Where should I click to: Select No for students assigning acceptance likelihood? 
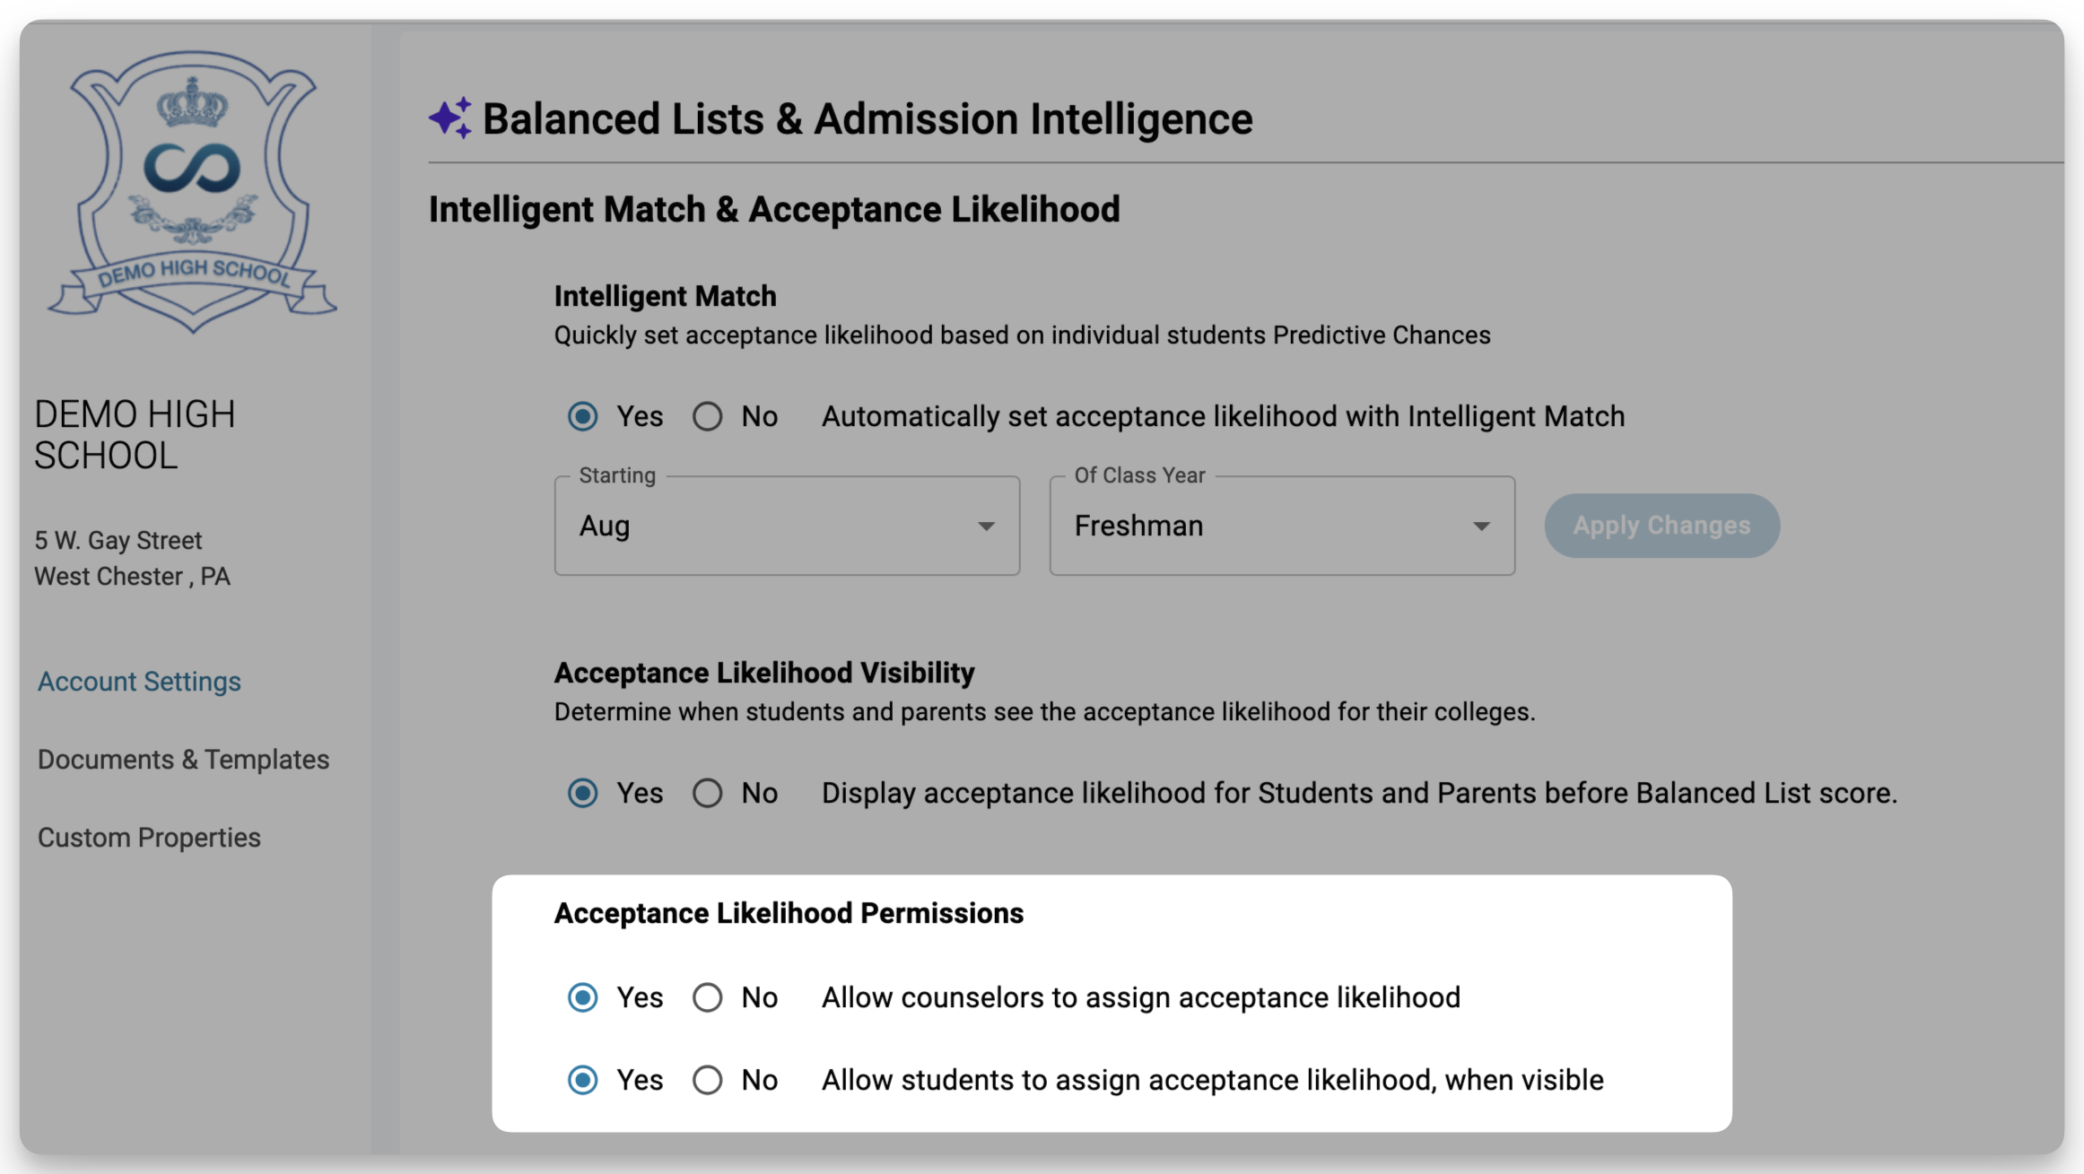click(707, 1080)
